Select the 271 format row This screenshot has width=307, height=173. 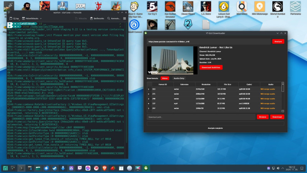[x=214, y=94]
